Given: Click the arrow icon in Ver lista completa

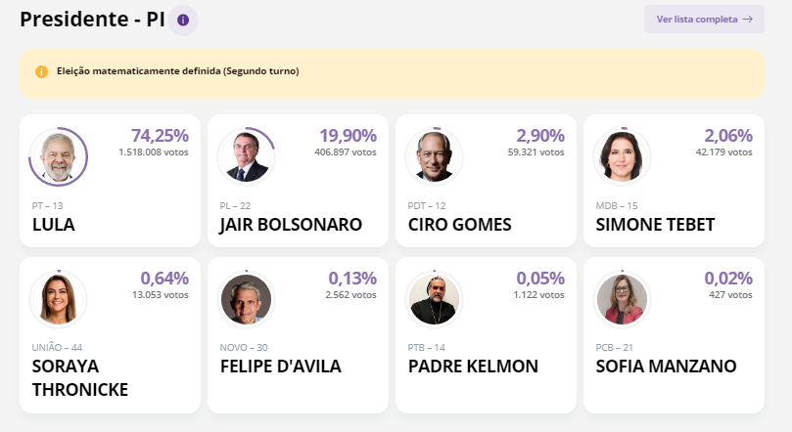Looking at the screenshot, I should pyautogui.click(x=748, y=20).
